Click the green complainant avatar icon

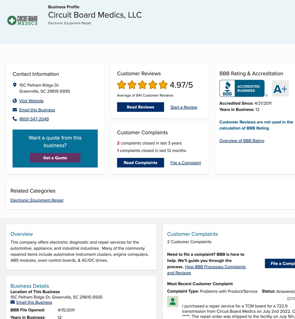pos(172,302)
